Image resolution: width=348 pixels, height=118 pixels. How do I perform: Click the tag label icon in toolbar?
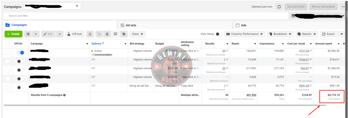(124, 34)
